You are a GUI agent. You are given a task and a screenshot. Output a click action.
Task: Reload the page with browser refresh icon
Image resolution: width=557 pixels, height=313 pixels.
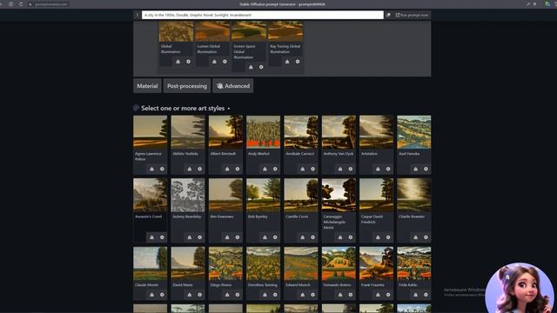click(21, 4)
